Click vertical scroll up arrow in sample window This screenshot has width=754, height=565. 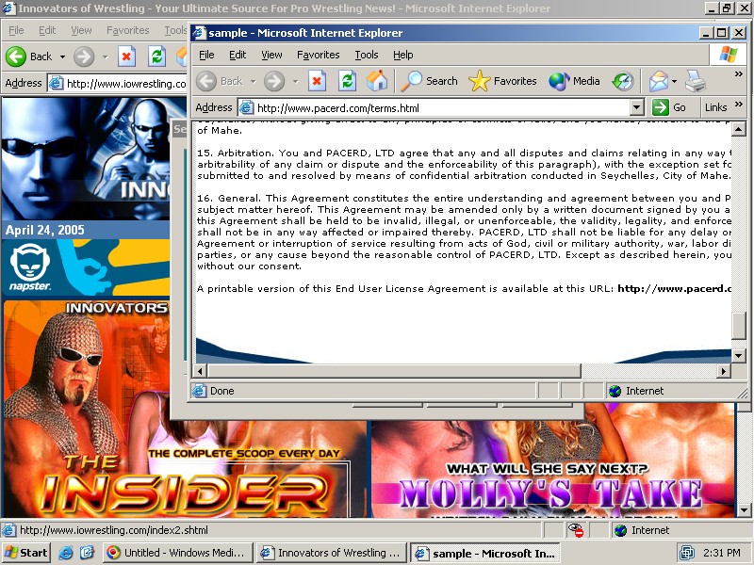tap(739, 129)
